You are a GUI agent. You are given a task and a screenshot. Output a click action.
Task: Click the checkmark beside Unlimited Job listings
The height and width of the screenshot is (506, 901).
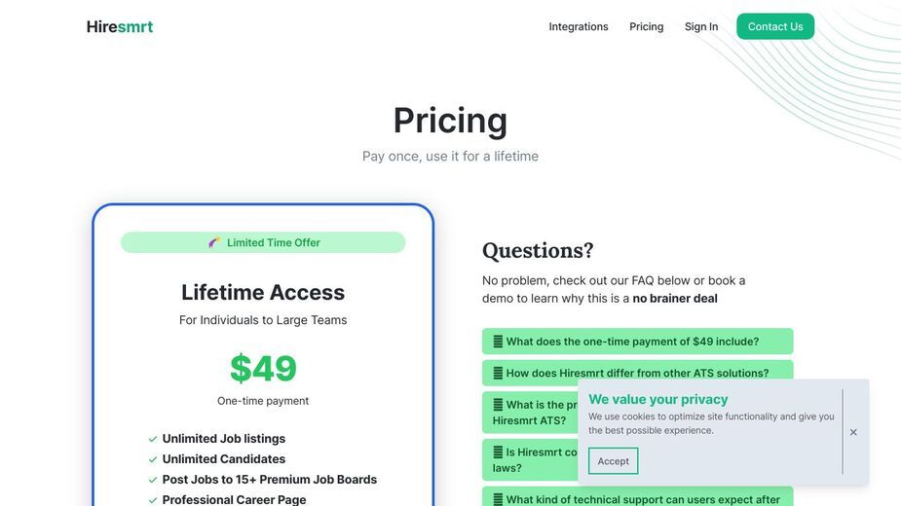153,440
